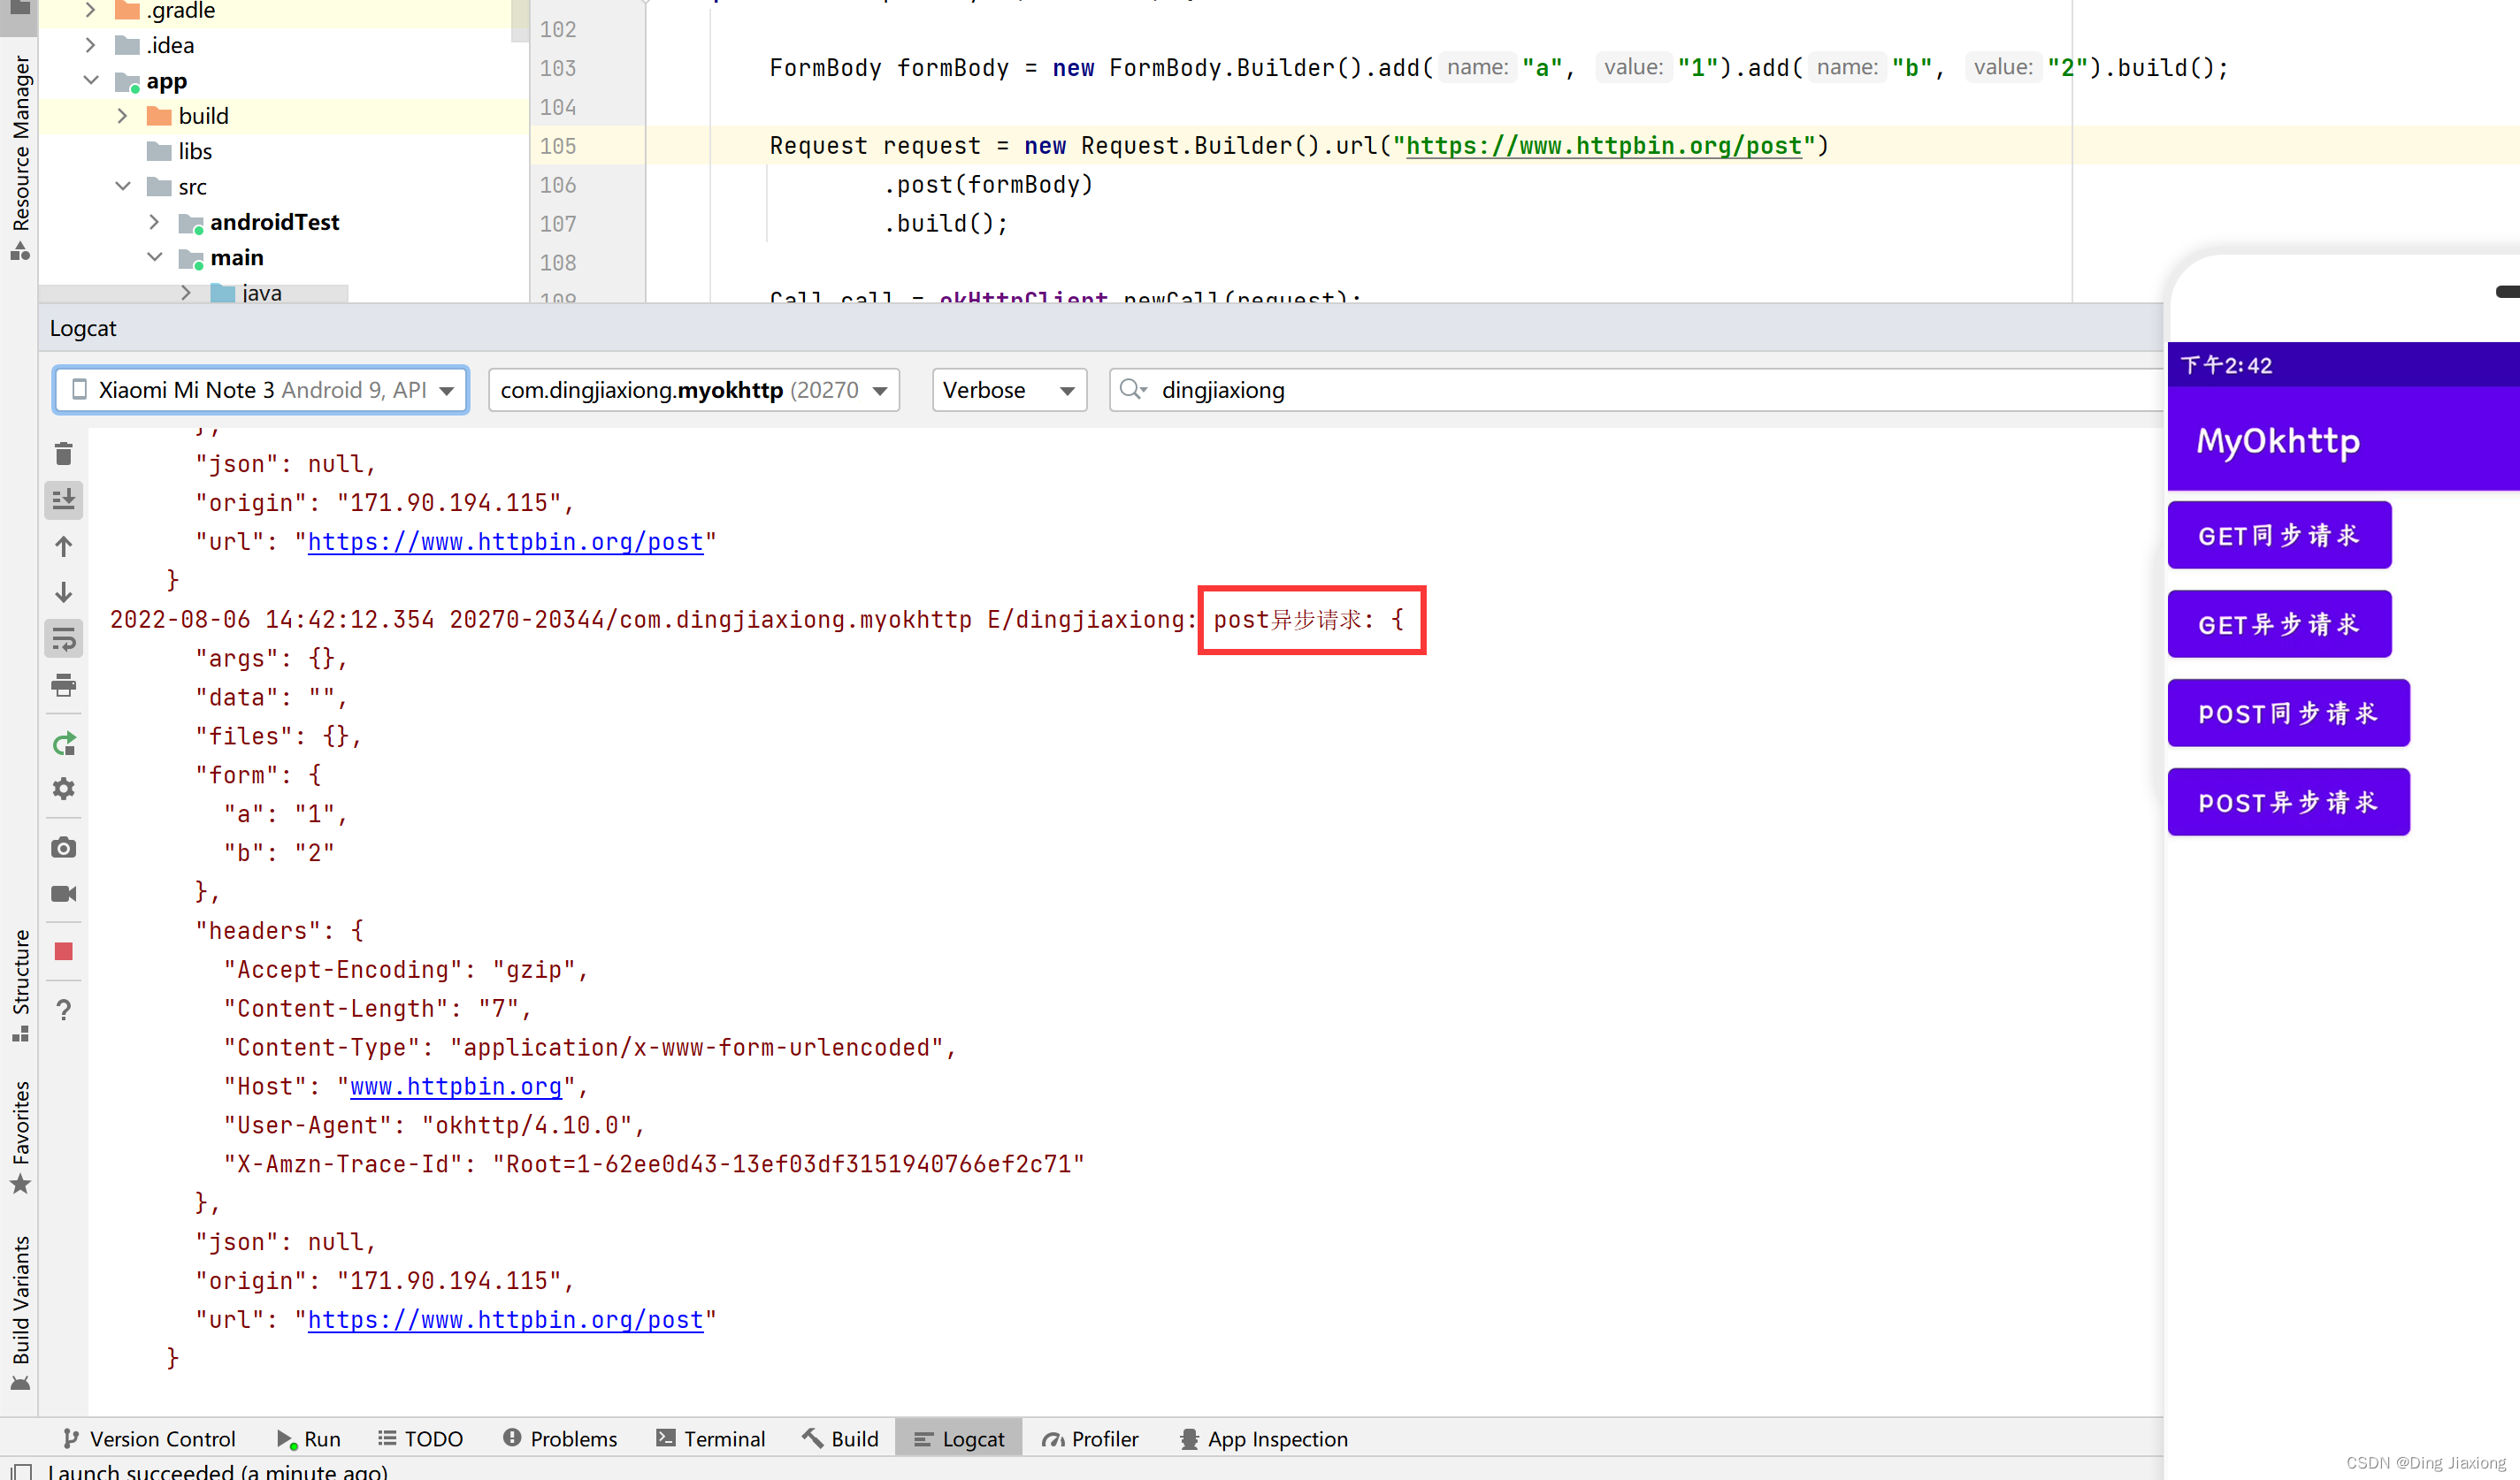Tap the POST同步请求 button

[x=2288, y=713]
